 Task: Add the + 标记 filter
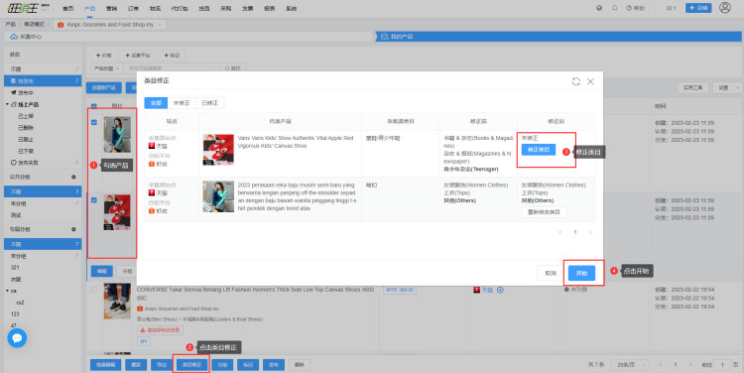click(x=172, y=56)
